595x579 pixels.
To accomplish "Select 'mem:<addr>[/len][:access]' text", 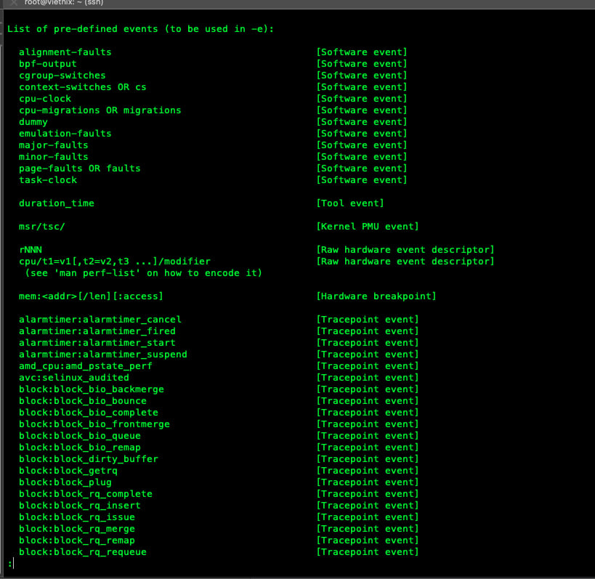I will 91,296.
